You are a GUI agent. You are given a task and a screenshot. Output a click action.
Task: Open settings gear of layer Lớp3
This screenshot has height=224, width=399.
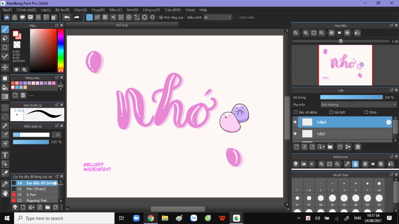click(x=388, y=122)
